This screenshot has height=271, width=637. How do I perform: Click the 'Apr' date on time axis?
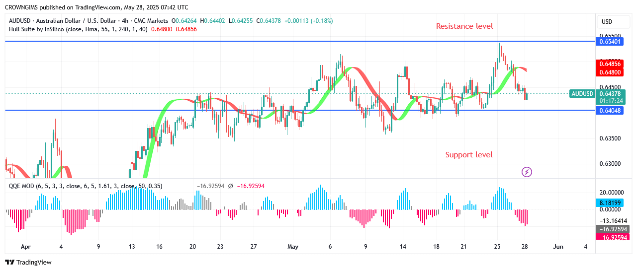26,247
